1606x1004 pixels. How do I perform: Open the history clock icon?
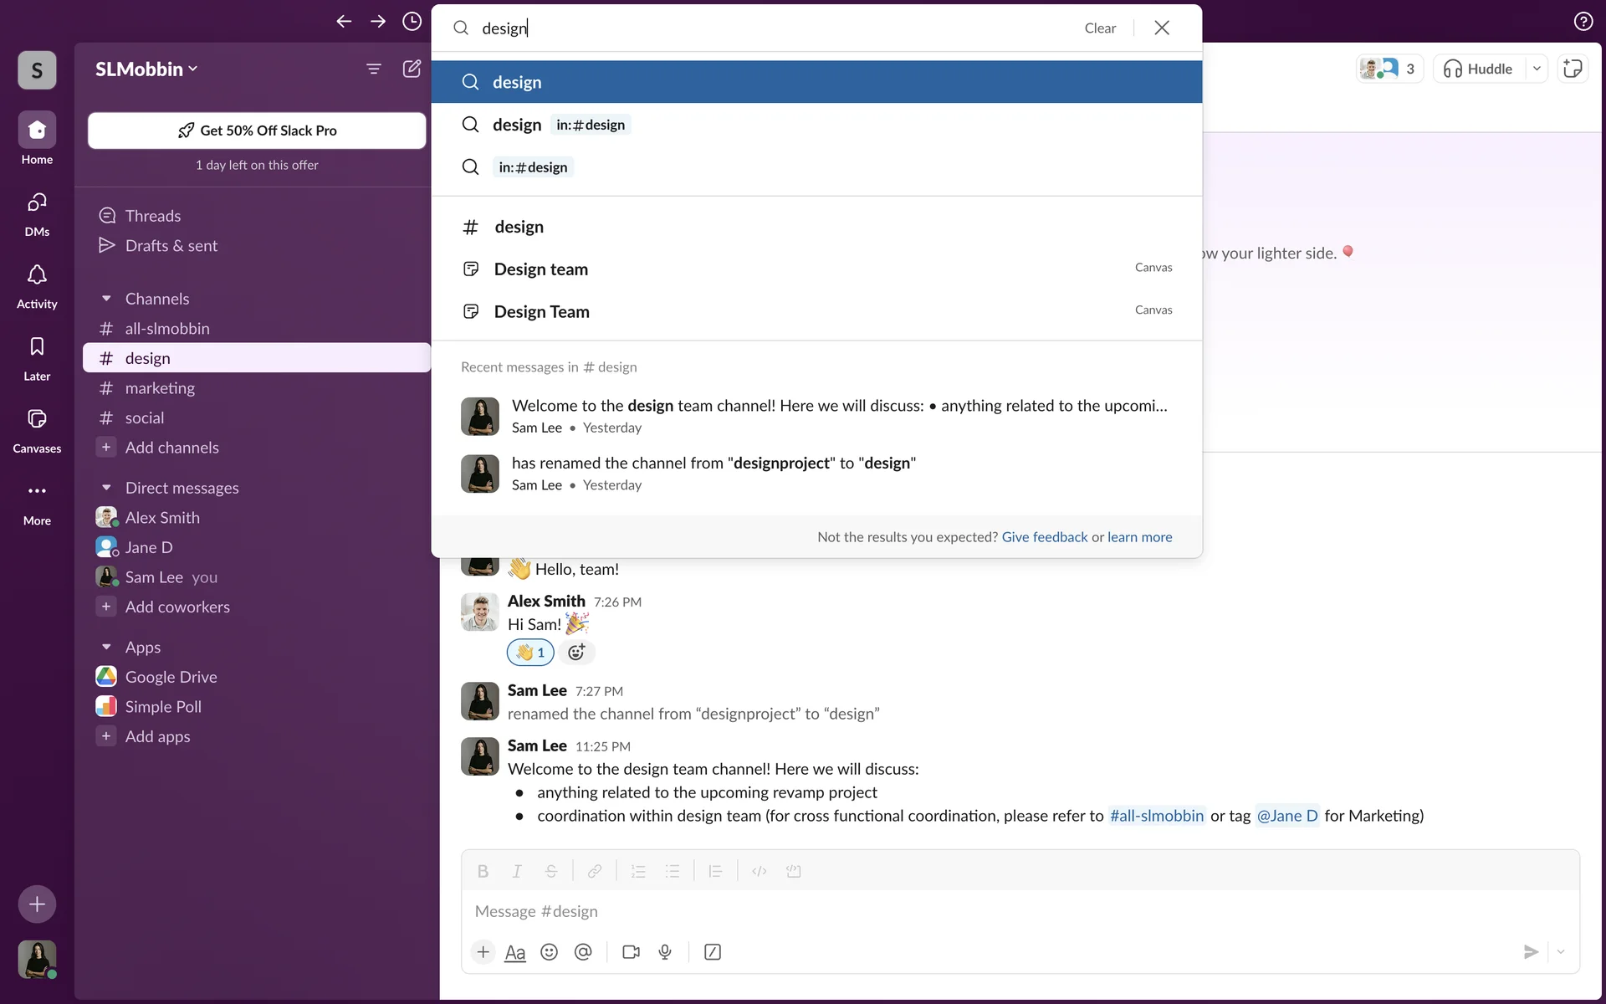[x=412, y=22]
